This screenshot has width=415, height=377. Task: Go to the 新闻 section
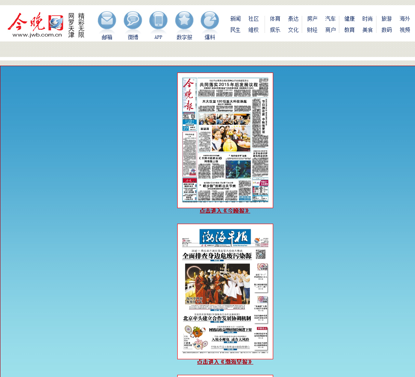coord(235,19)
